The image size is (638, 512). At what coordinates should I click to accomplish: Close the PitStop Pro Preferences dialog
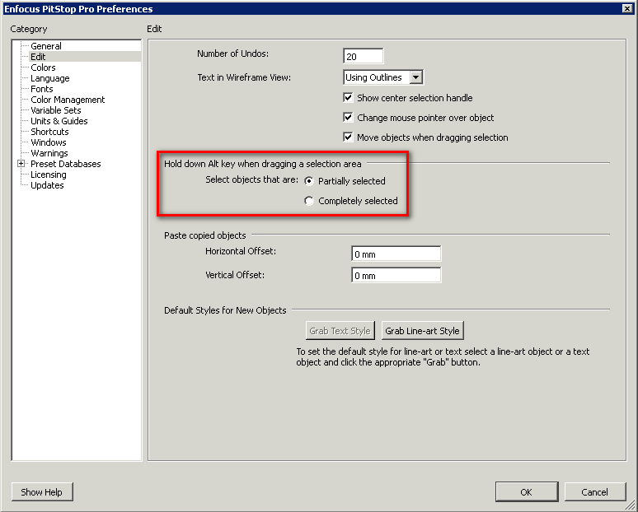[x=627, y=8]
